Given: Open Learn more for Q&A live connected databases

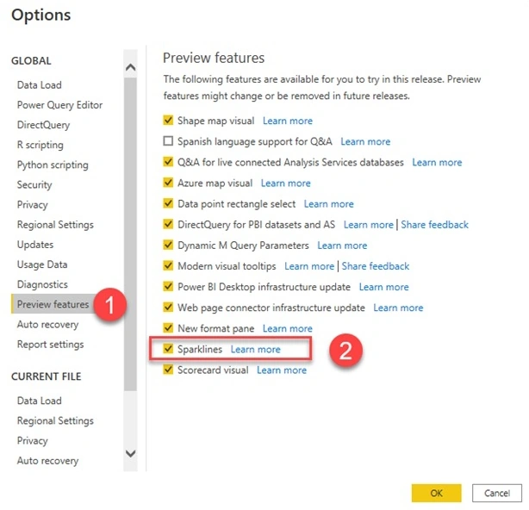Looking at the screenshot, I should pos(437,162).
